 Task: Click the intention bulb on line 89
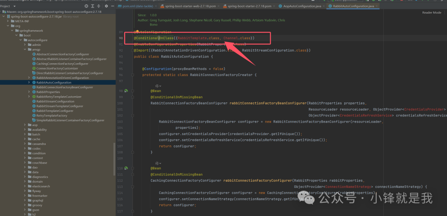point(137,32)
